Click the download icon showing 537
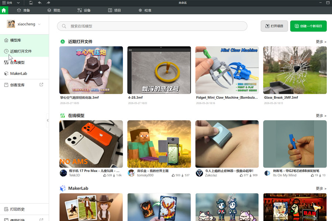This screenshot has height=221, width=332. pyautogui.click(x=182, y=175)
